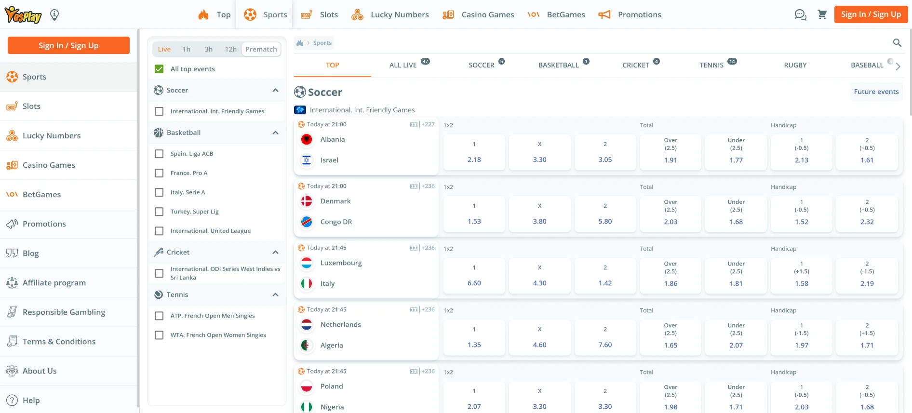Image resolution: width=912 pixels, height=413 pixels.
Task: Open stats icon for Albania vs Israel
Action: 414,124
